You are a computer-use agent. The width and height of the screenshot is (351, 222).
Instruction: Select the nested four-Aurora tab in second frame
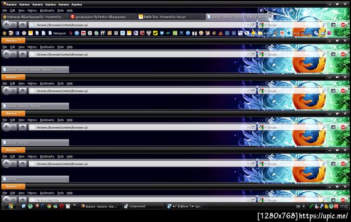(35, 70)
